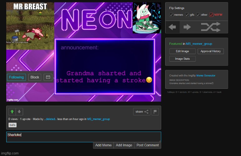Click the 'balls' tag

click(12, 125)
